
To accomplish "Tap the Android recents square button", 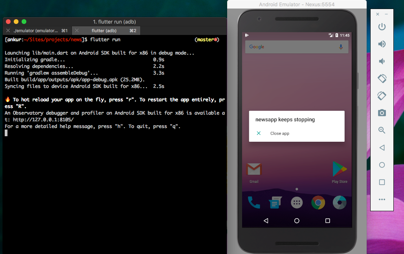I will coord(327,221).
